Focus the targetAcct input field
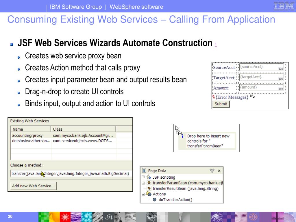296x222 pixels. [261, 77]
